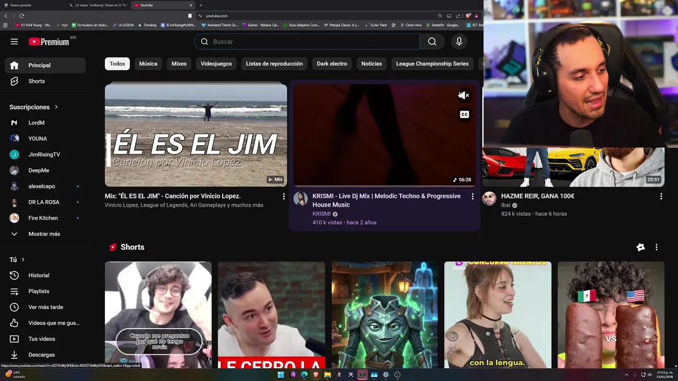The height and width of the screenshot is (381, 678).
Task: Open Shorts section three-dot menu
Action: point(656,247)
